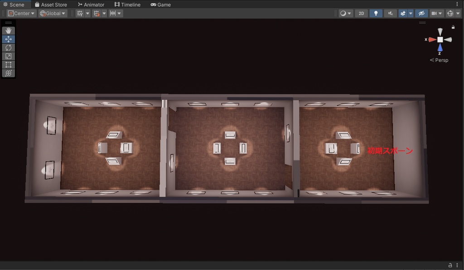Open bottom status bar three-dot menu

point(457,265)
